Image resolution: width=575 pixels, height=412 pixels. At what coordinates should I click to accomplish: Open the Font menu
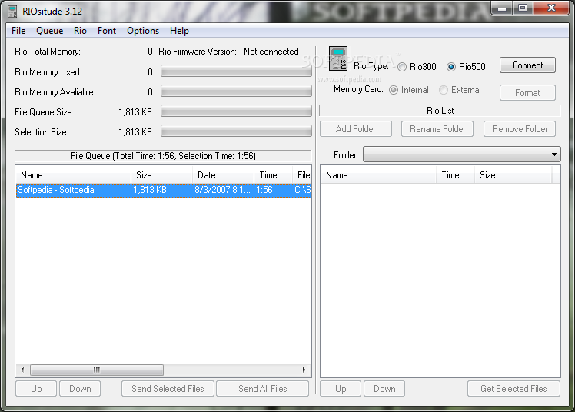(107, 31)
